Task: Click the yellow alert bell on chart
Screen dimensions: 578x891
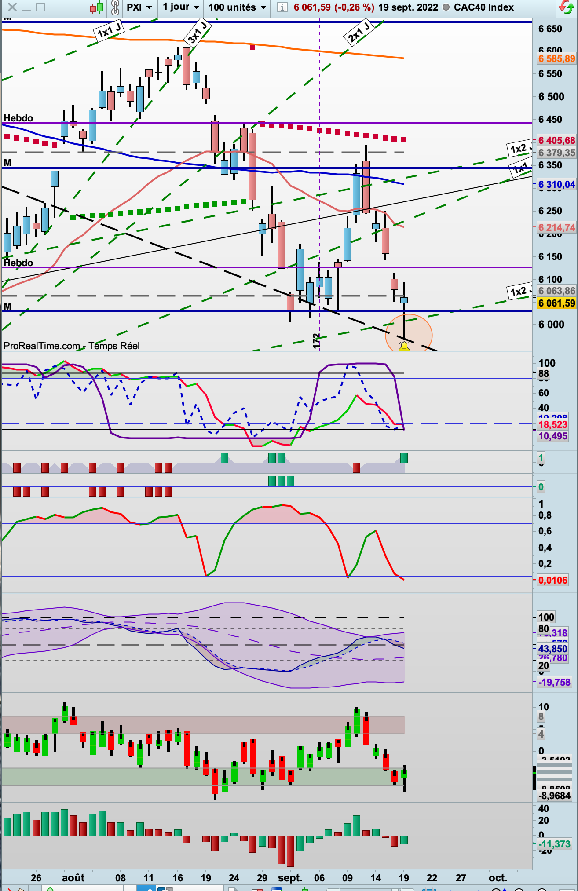Action: [404, 347]
